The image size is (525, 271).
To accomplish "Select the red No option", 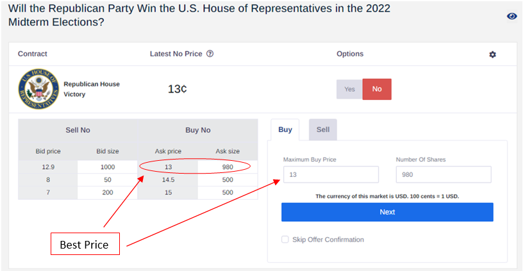I will click(377, 89).
